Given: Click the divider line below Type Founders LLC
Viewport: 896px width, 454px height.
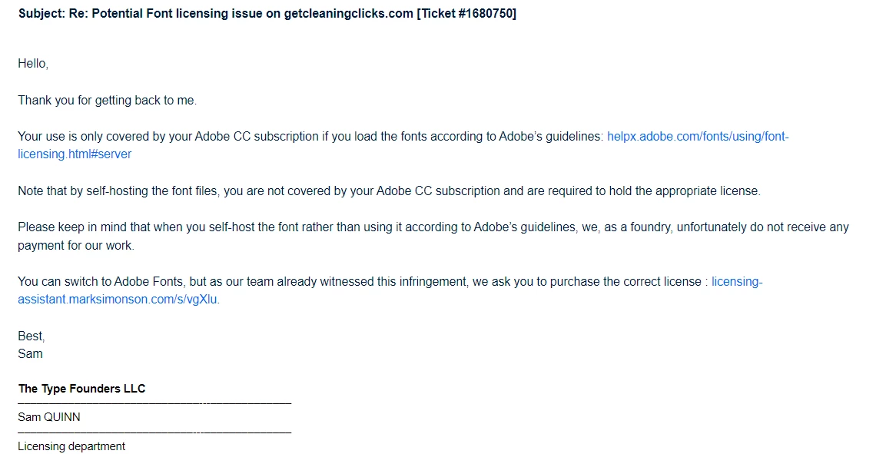Looking at the screenshot, I should tap(154, 404).
